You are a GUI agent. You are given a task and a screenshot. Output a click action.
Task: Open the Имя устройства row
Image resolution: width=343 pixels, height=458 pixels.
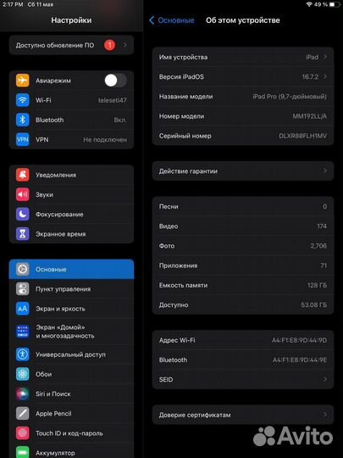click(x=243, y=57)
